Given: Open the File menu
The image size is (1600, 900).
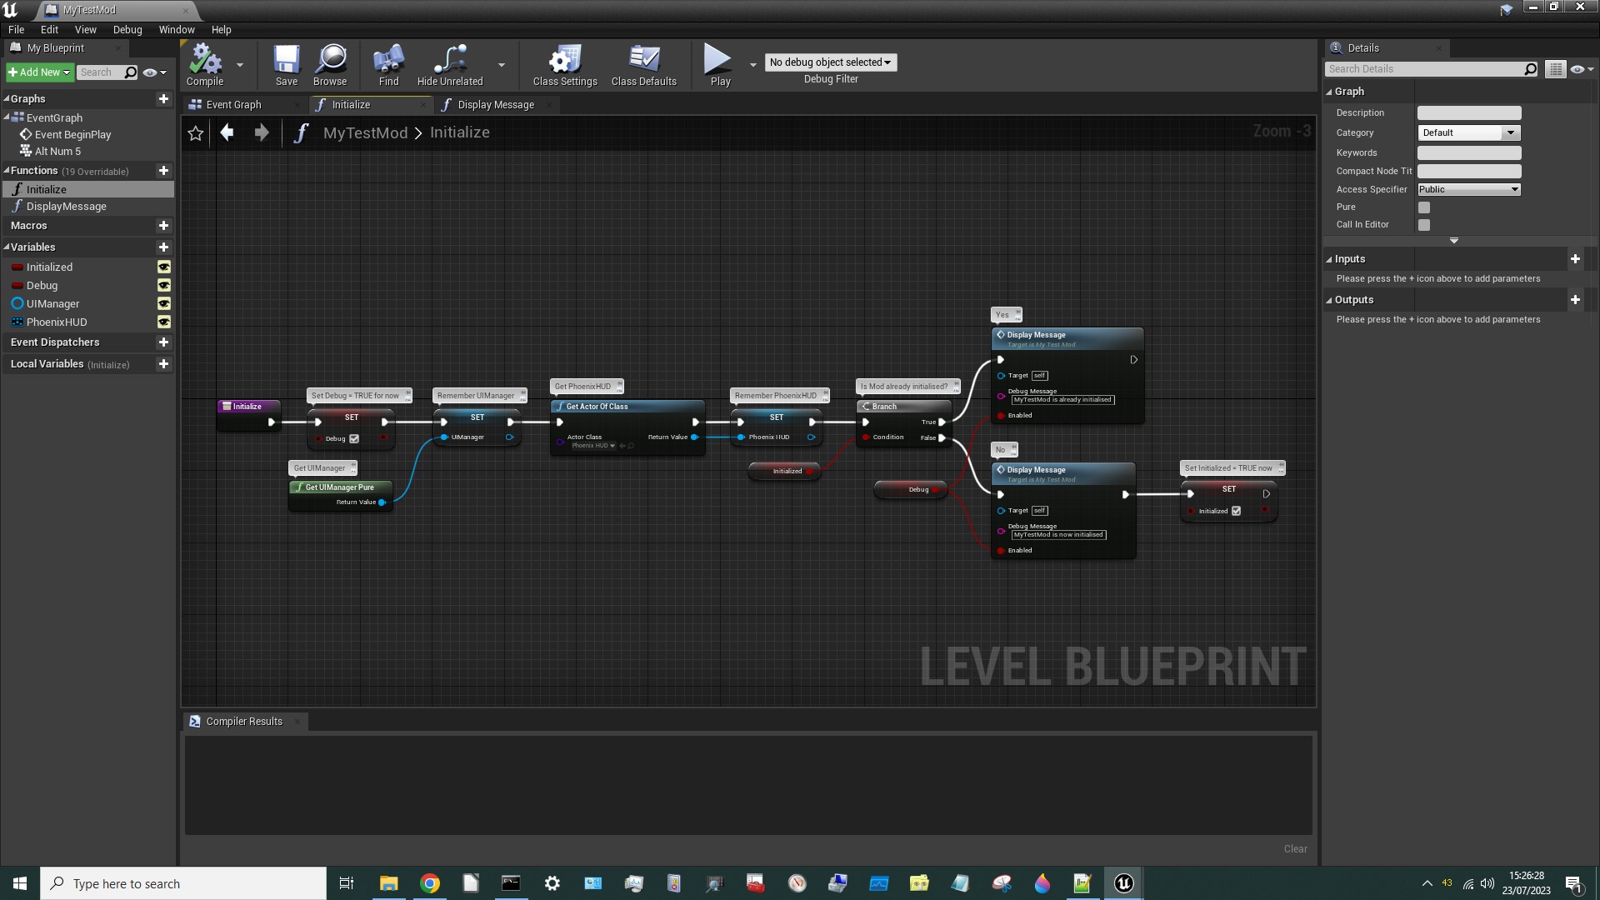Looking at the screenshot, I should [16, 29].
